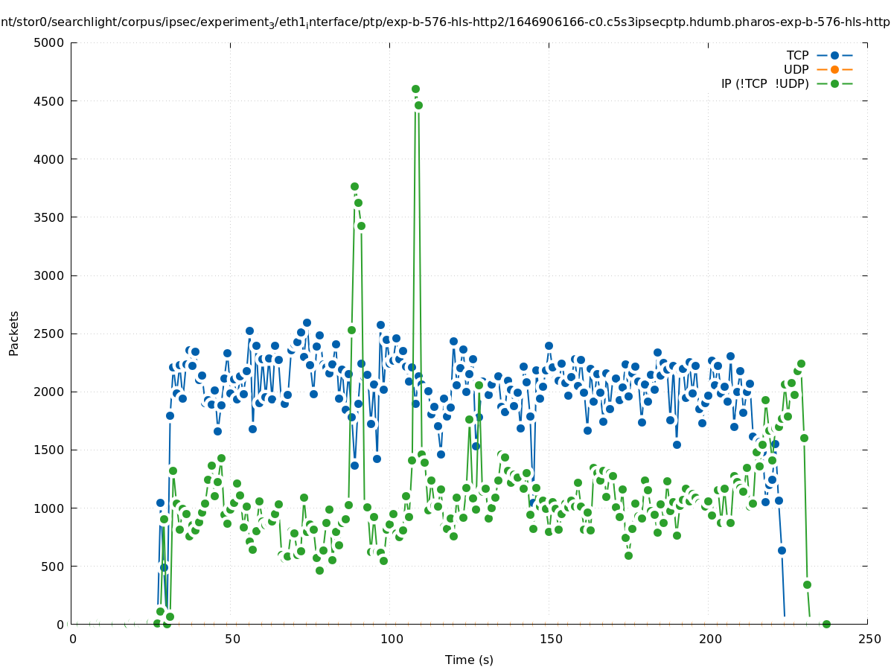Image resolution: width=891 pixels, height=670 pixels.
Task: Click the file path title at top
Action: pyautogui.click(x=445, y=22)
